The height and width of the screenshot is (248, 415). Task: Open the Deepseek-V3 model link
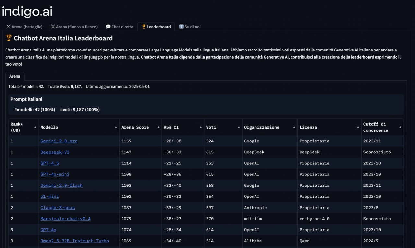[x=55, y=152]
